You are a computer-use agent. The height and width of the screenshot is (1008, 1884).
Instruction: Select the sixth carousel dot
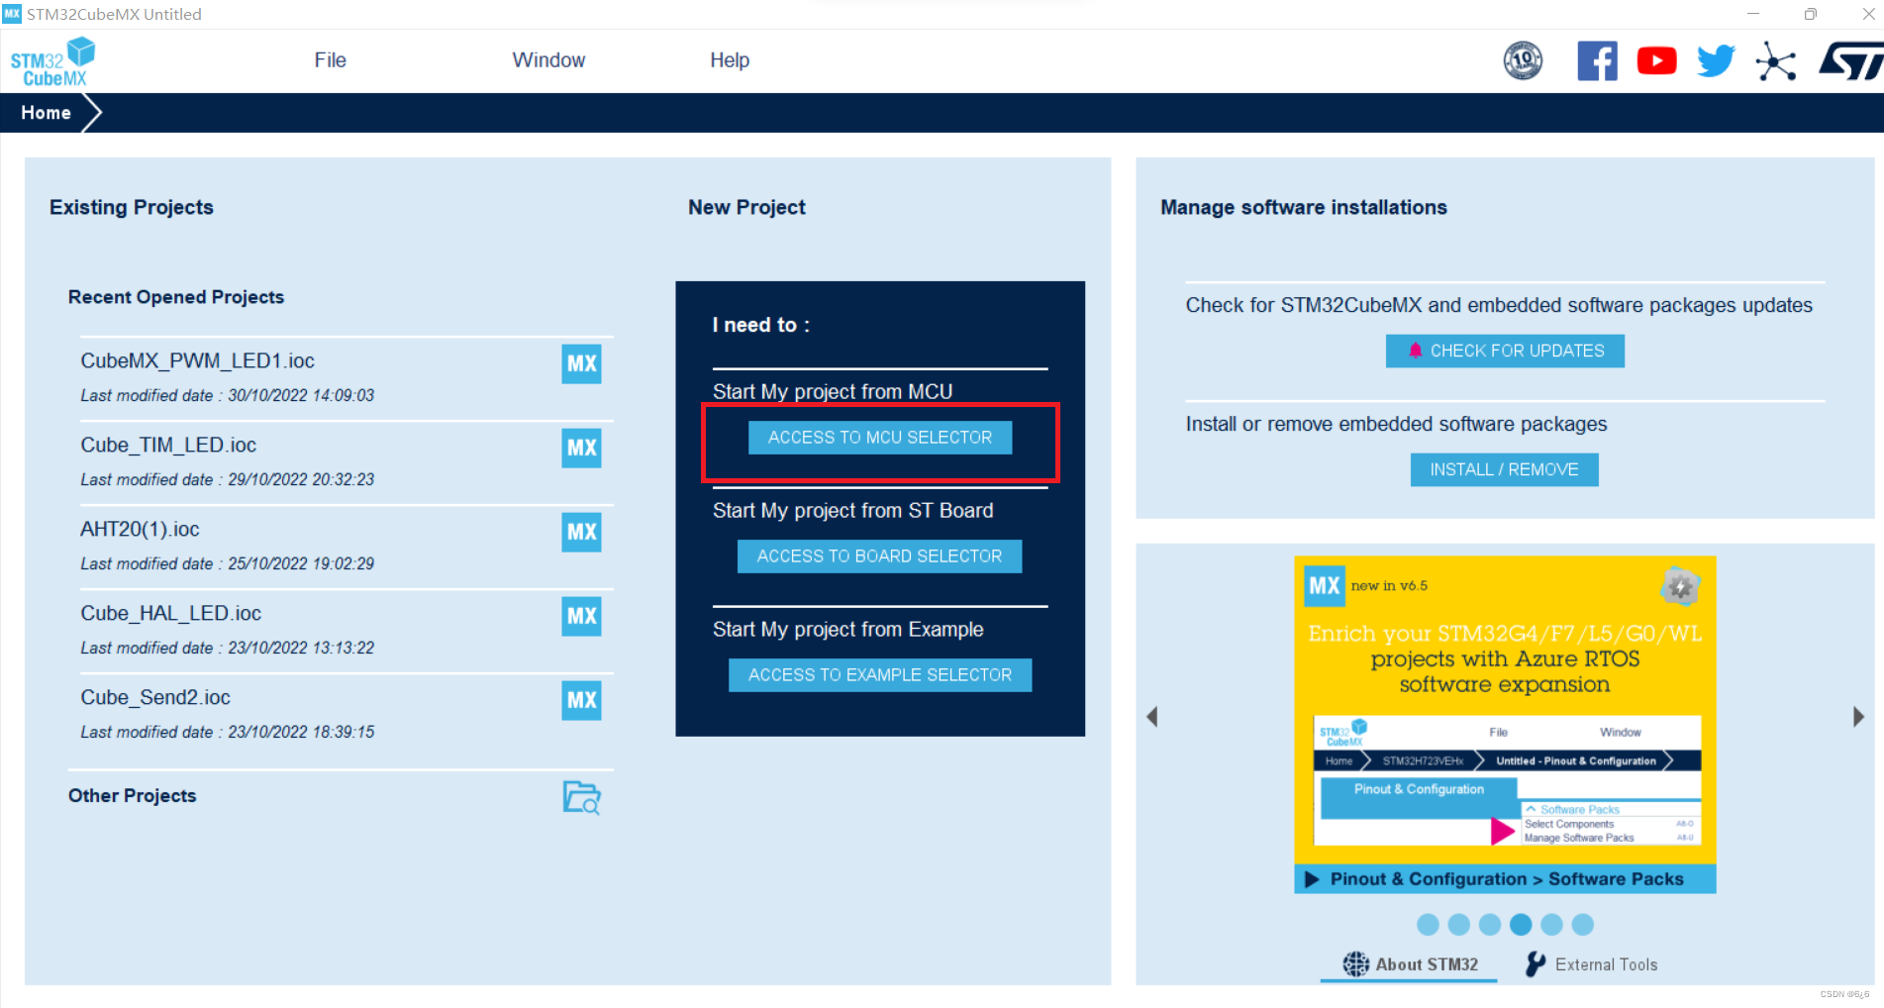[x=1583, y=925]
